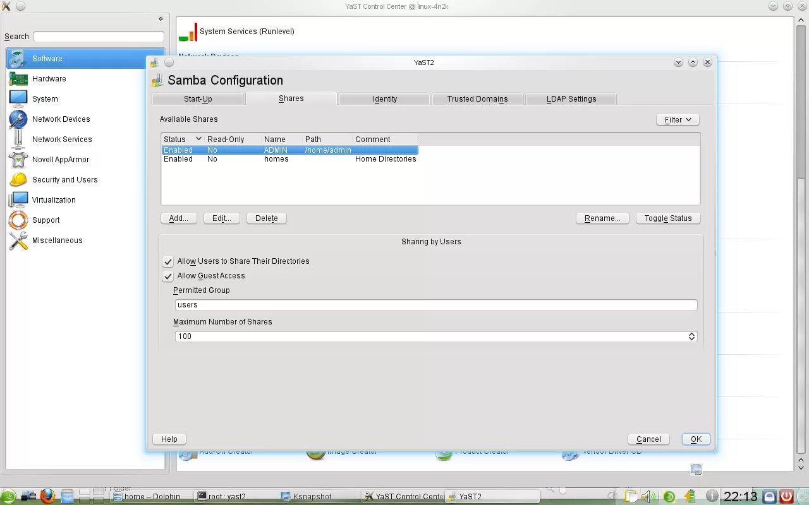Confirm with the OK button
809x505 pixels.
click(x=696, y=439)
